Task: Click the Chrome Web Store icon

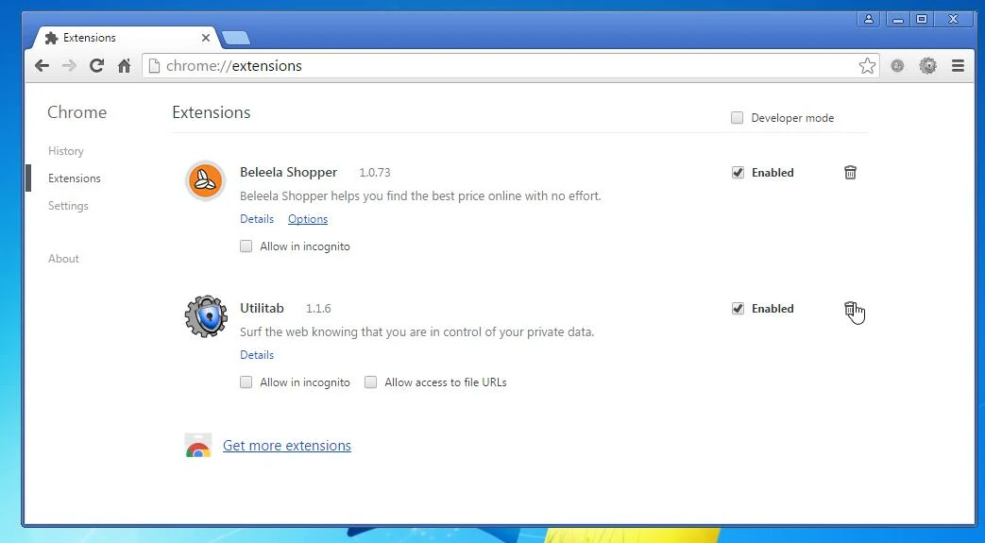Action: pyautogui.click(x=198, y=445)
